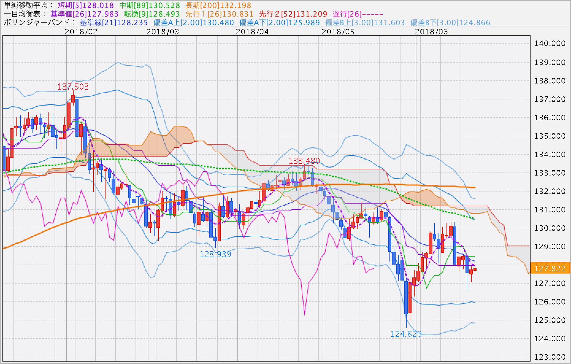
Task: Click the 124.620 low price annotation
Action: (406, 334)
